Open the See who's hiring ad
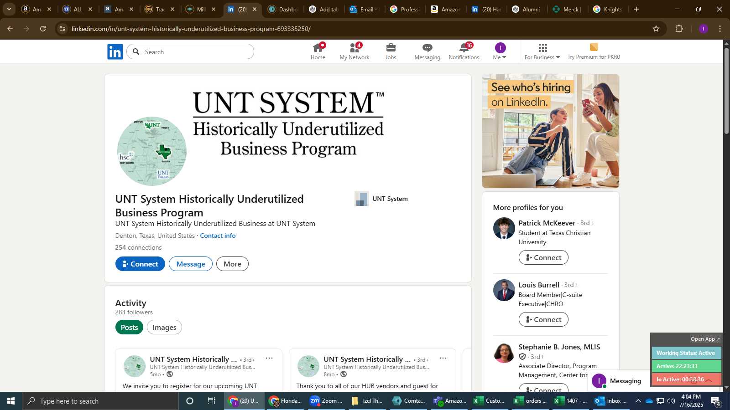 tap(551, 131)
